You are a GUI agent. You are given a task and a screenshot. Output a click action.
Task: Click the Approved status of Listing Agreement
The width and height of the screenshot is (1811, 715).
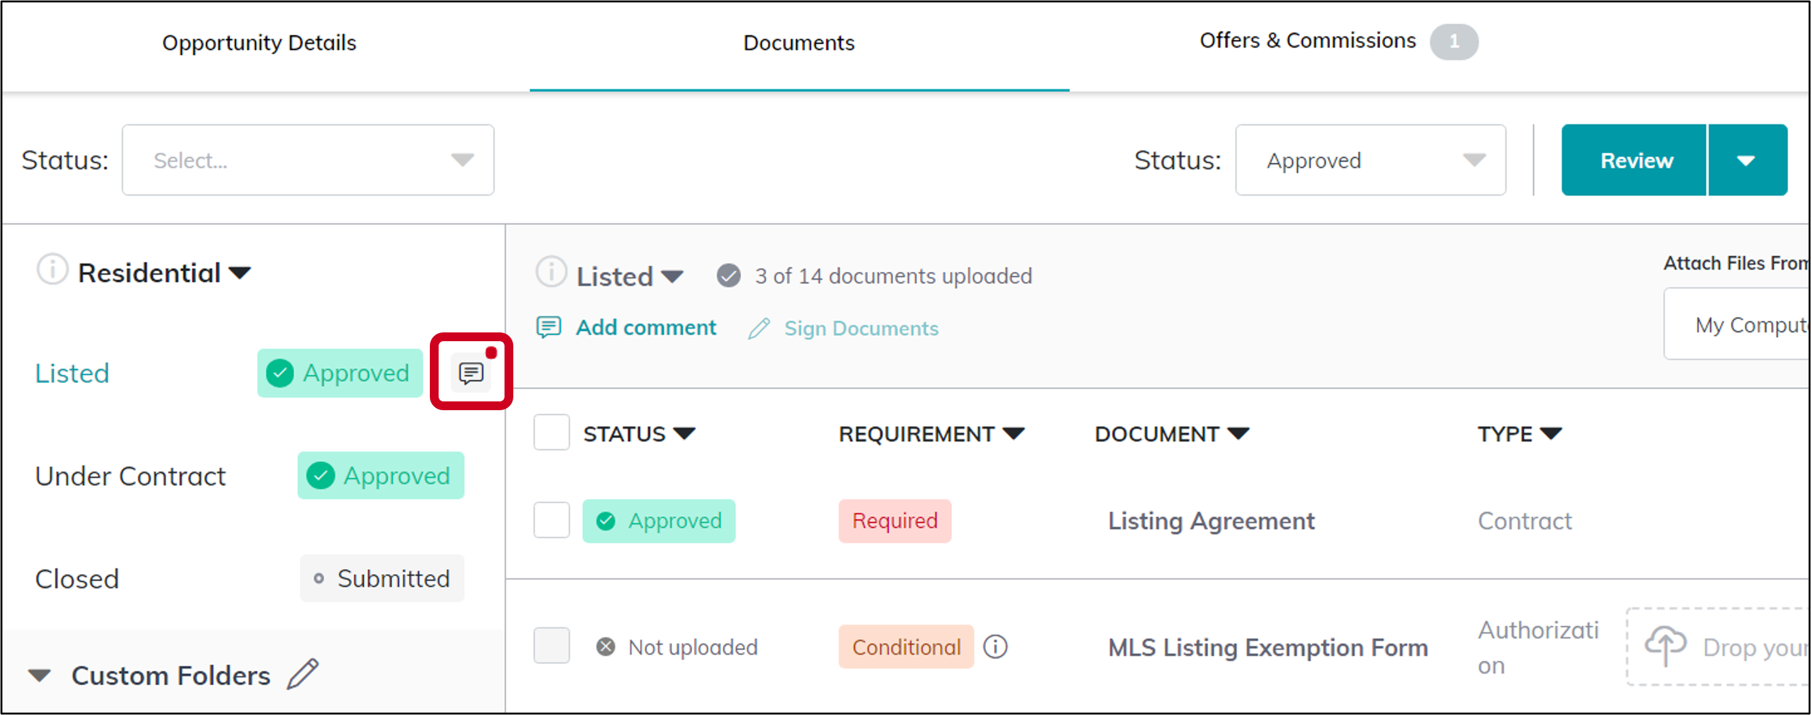point(659,521)
